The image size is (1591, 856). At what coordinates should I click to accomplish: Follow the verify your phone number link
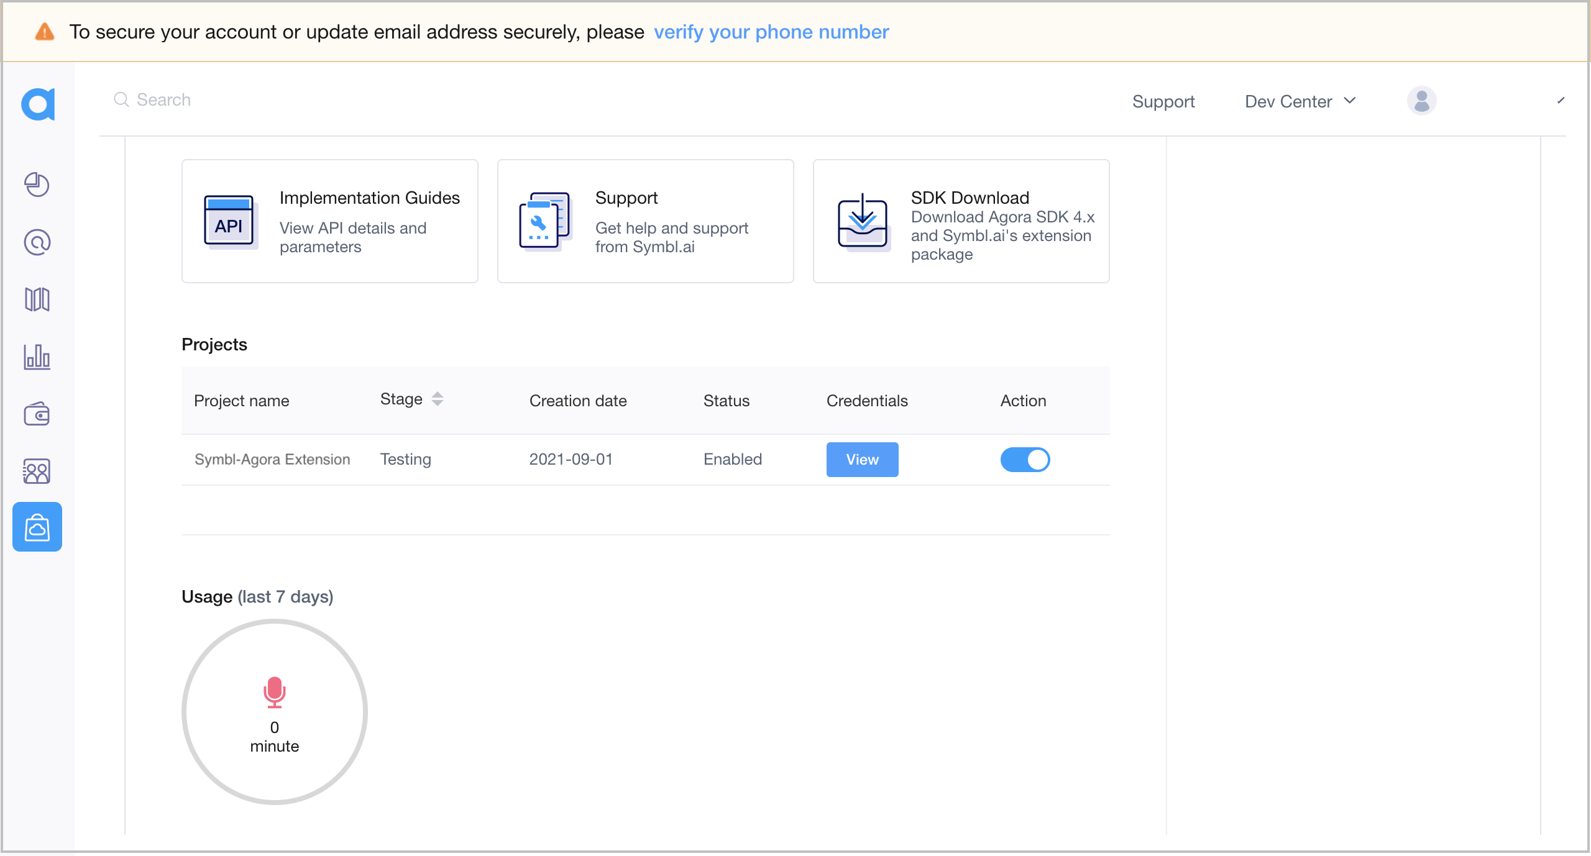(771, 32)
